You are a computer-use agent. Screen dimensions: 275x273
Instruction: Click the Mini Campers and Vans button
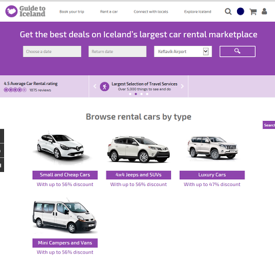pyautogui.click(x=65, y=243)
